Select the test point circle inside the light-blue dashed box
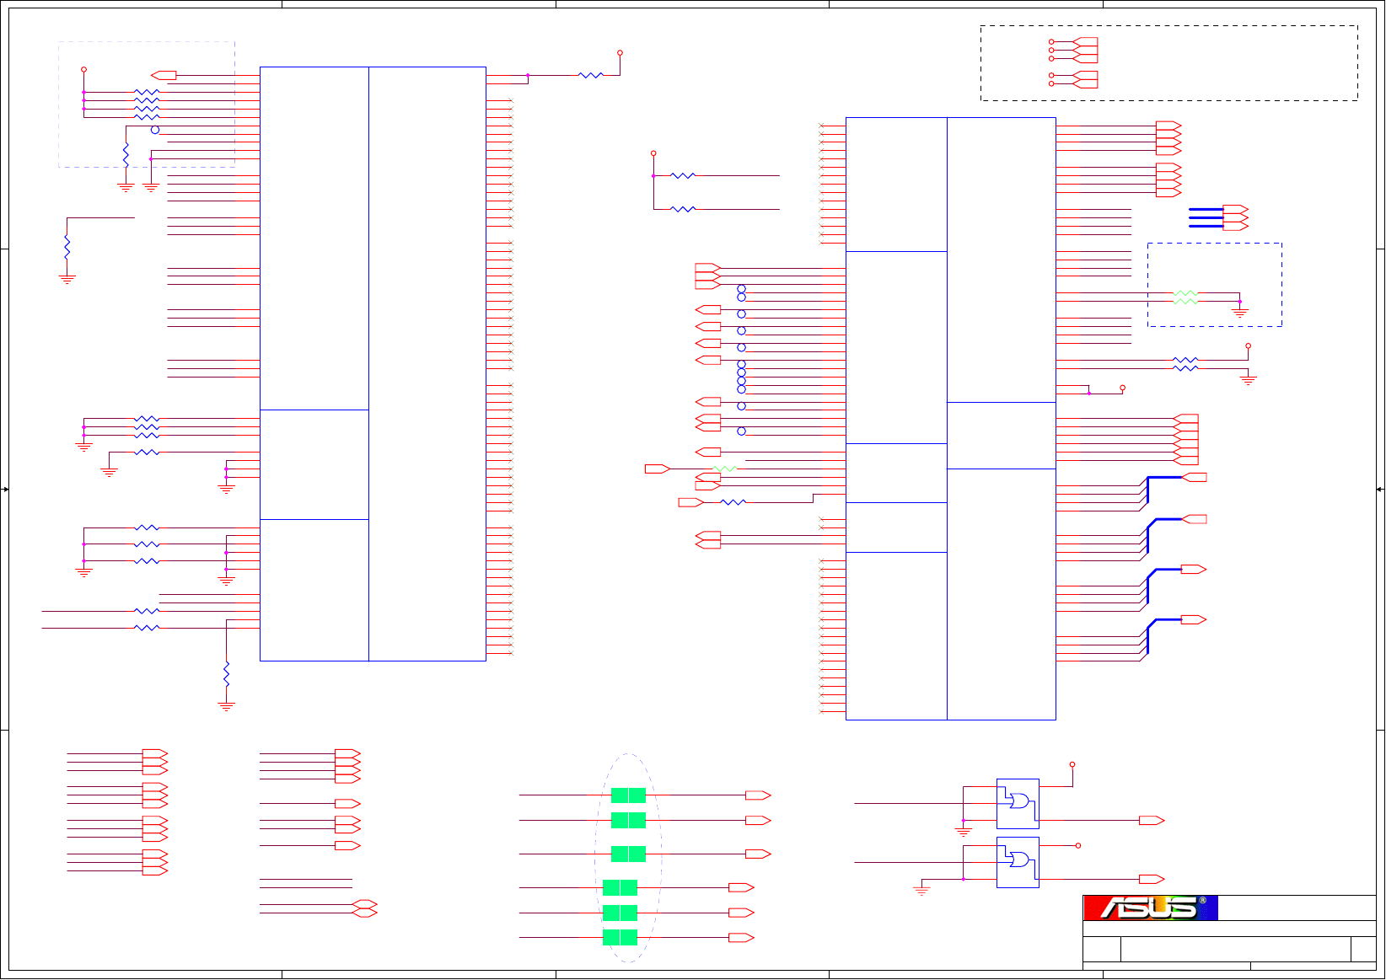The height and width of the screenshot is (980, 1386). (x=155, y=130)
